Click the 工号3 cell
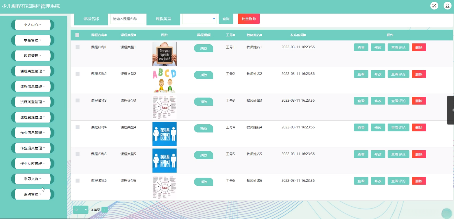The width and height of the screenshot is (454, 219). (230, 100)
